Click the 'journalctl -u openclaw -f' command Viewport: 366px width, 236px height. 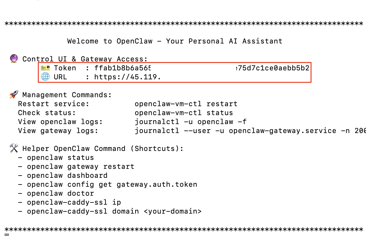pyautogui.click(x=190, y=122)
